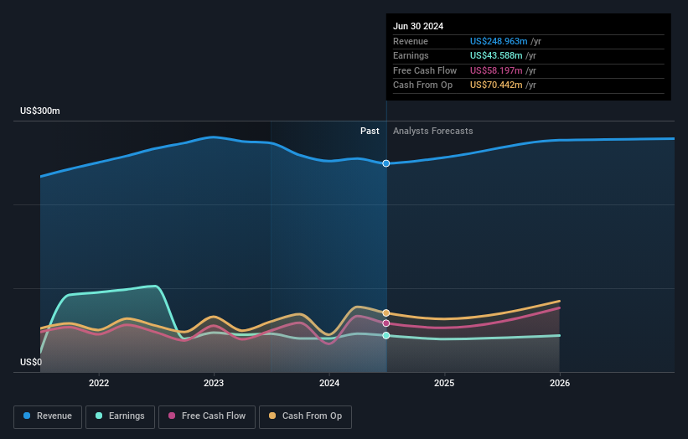688x439 pixels.
Task: Click the blue Revenue data point marker
Action: (386, 163)
